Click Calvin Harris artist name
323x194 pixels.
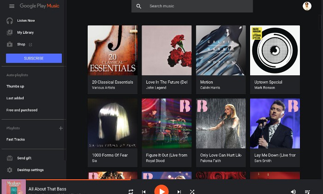tap(210, 88)
